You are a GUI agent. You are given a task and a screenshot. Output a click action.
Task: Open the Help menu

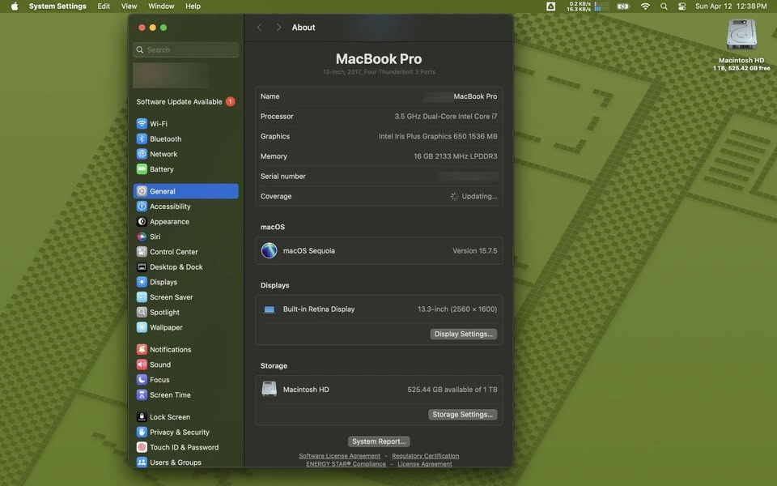point(193,6)
